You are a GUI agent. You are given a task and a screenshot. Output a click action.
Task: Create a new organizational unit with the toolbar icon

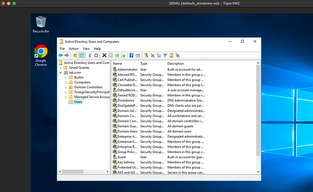159,55
